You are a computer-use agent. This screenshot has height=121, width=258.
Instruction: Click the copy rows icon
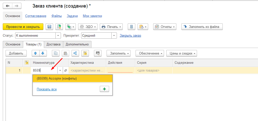pos(56,53)
